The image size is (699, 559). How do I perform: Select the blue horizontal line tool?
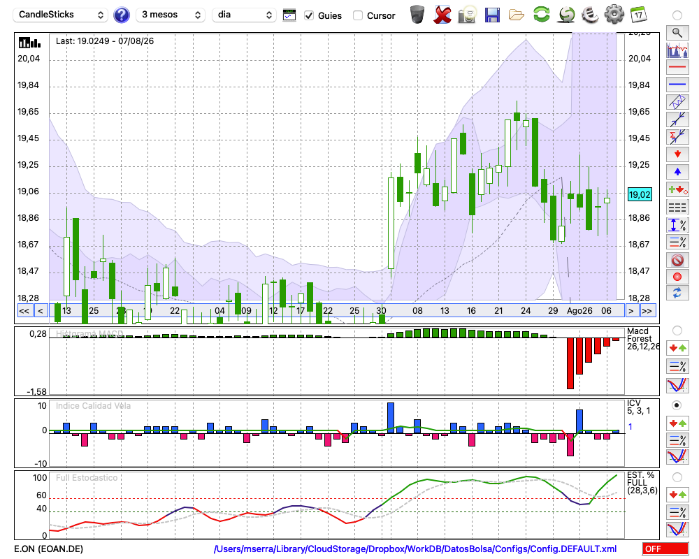click(x=677, y=85)
